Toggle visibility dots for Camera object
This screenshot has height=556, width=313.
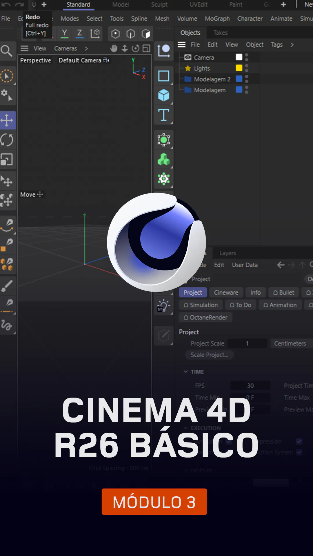click(x=247, y=57)
